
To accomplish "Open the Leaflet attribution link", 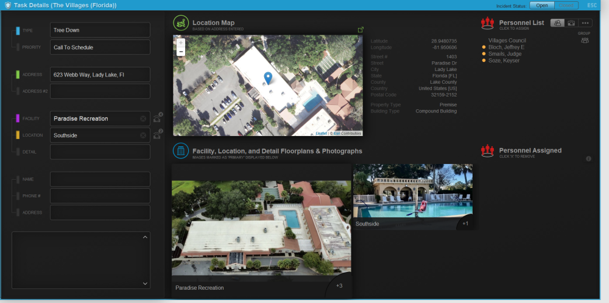I will 320,133.
